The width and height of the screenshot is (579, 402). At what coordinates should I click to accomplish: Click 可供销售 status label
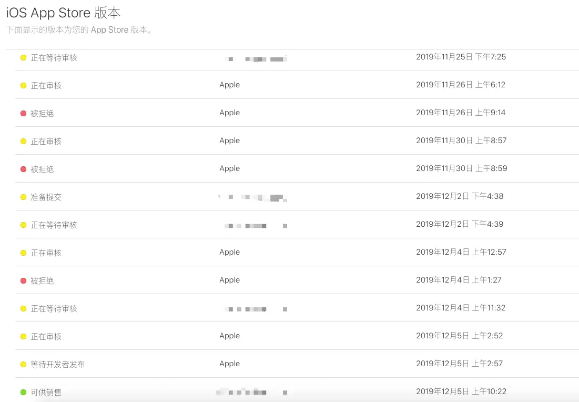tap(46, 392)
